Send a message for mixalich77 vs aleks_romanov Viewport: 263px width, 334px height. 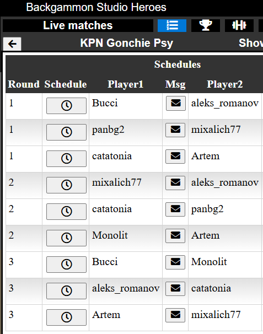click(x=175, y=183)
